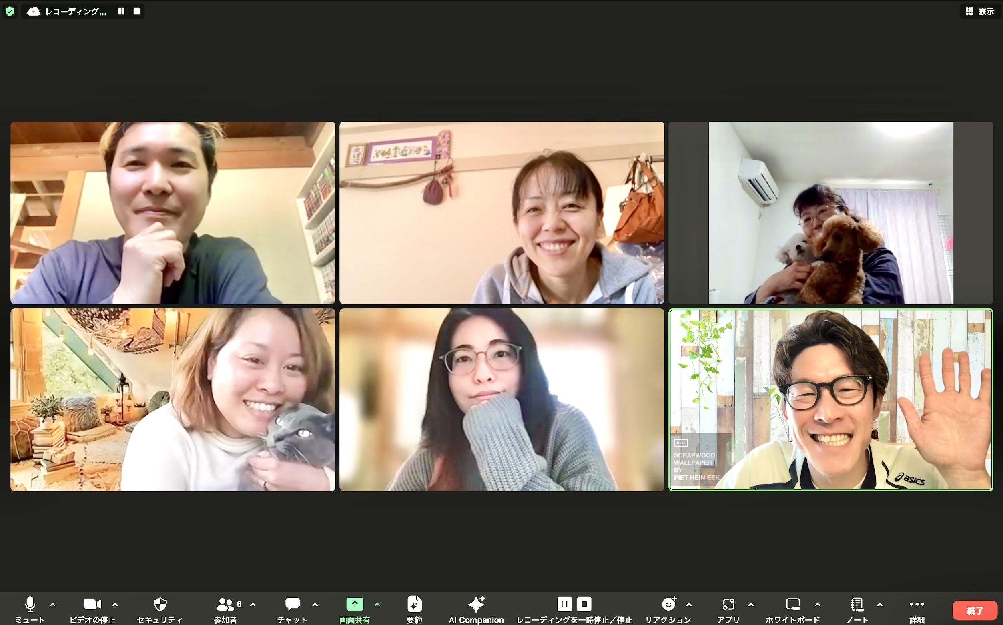Open the 参加者 participants panel
Viewport: 1003px width, 625px height.
point(225,604)
